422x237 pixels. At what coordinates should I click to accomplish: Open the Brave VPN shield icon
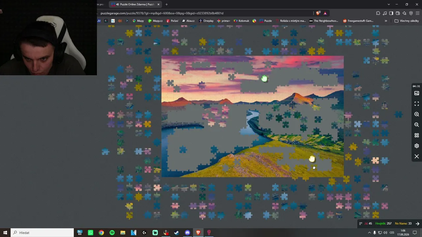[411, 13]
